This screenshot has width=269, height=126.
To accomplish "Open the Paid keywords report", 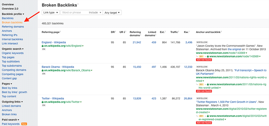I will click(x=11, y=124).
